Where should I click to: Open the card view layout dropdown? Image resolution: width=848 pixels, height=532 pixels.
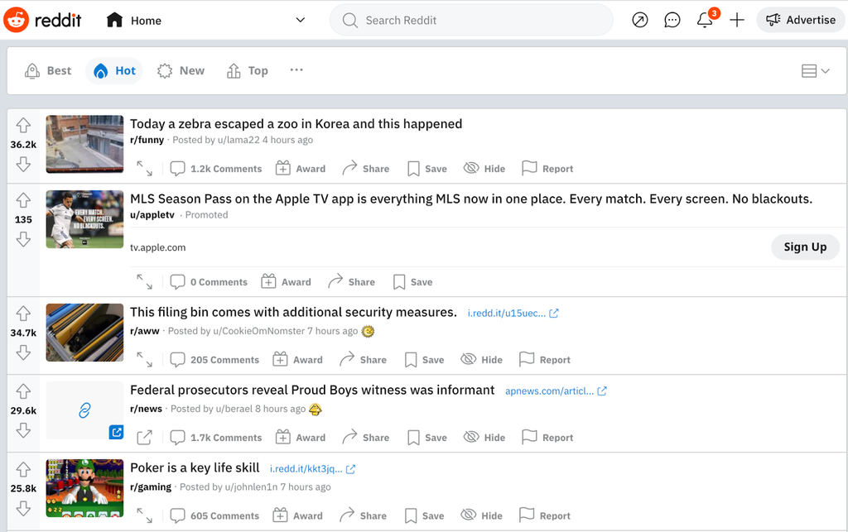point(815,71)
